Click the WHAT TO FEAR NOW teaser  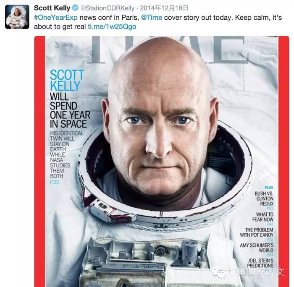(x=263, y=217)
